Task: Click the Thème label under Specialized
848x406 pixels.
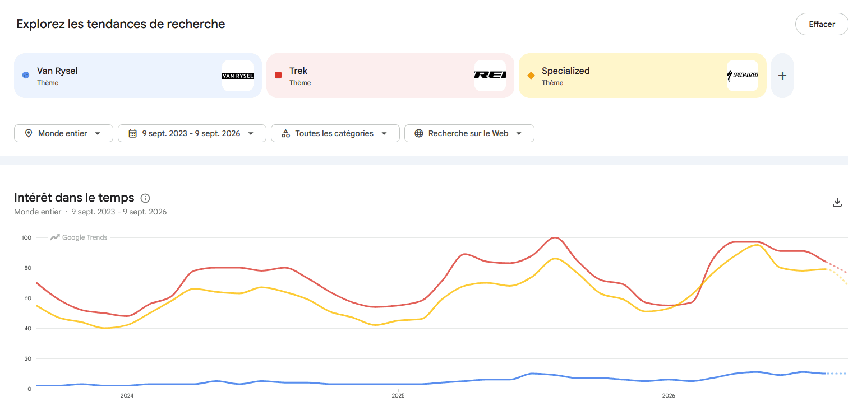Action: click(x=552, y=83)
